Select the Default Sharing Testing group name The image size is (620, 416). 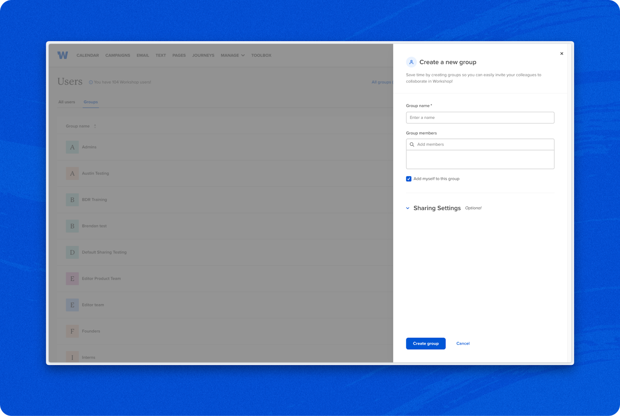click(x=104, y=253)
